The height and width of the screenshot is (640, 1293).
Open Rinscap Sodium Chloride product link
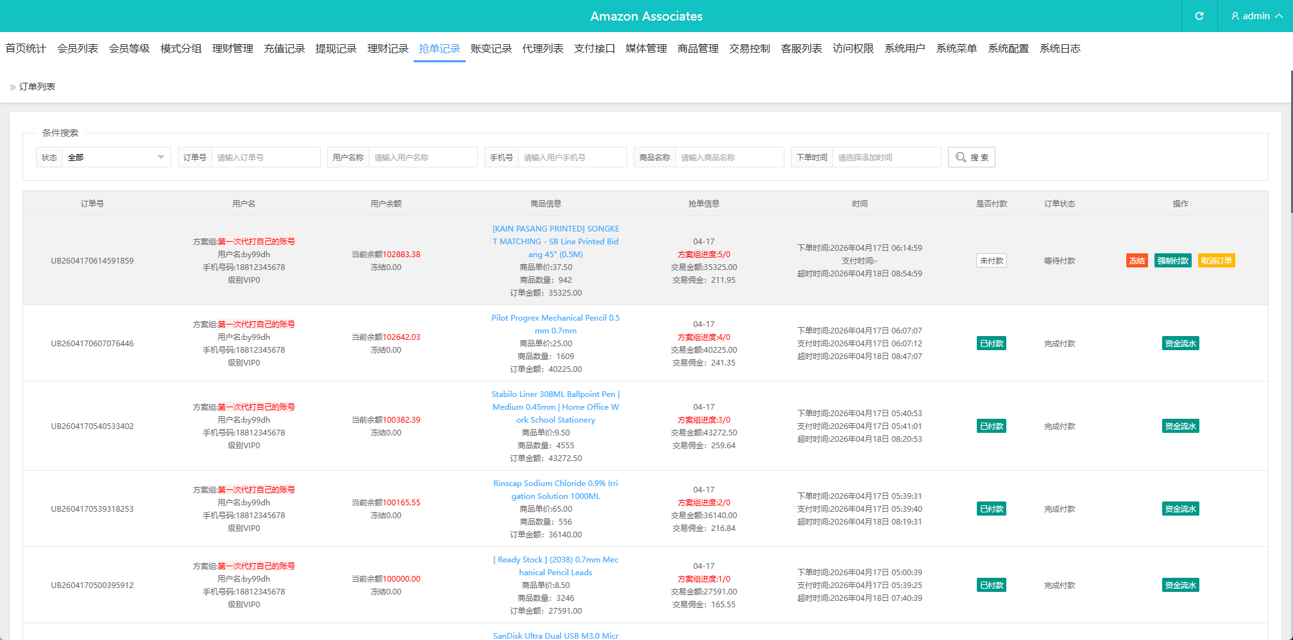click(x=555, y=489)
